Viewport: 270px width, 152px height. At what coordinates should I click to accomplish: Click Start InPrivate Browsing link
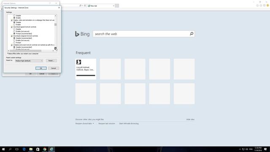point(129,124)
